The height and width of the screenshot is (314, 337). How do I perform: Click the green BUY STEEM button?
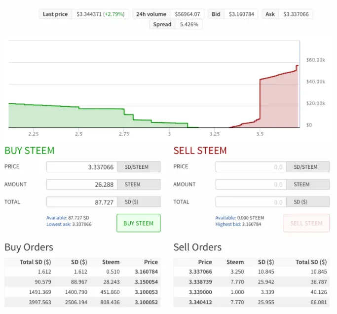point(139,223)
